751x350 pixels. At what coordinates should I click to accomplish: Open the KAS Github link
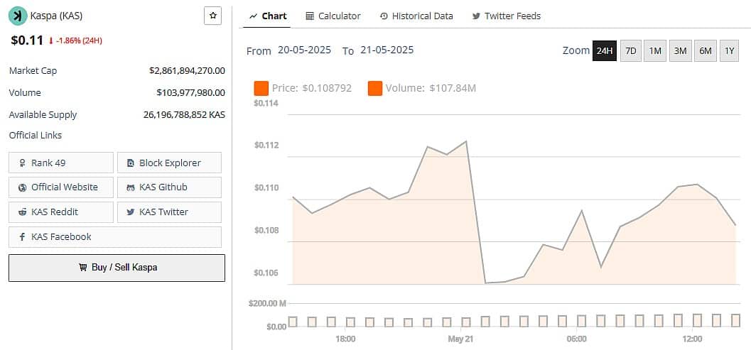pos(169,187)
